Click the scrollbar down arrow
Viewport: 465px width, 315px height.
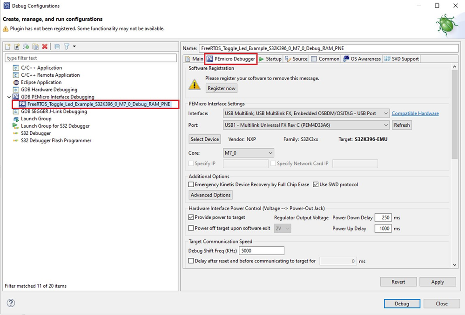point(454,265)
